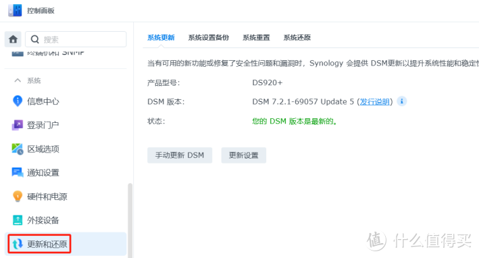Select 区域选项 label in sidebar
Screen dimensions: 479x258
[x=43, y=149]
